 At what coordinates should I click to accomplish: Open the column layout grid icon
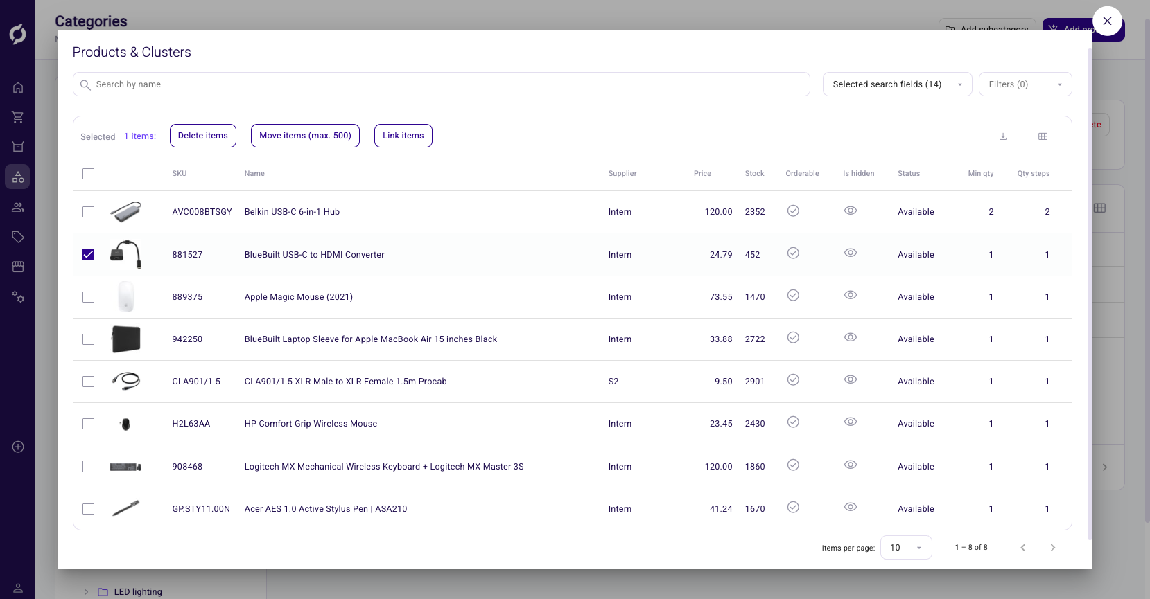coord(1043,136)
